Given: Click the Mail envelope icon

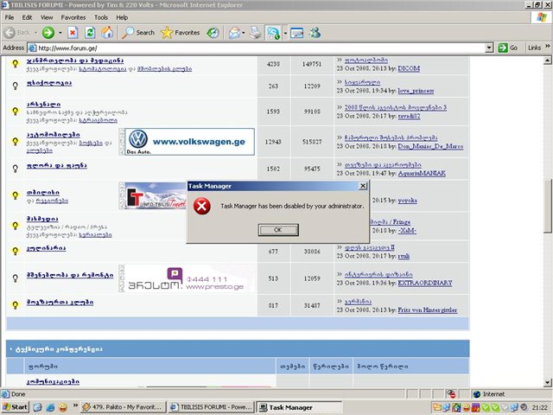Looking at the screenshot, I should click(234, 33).
